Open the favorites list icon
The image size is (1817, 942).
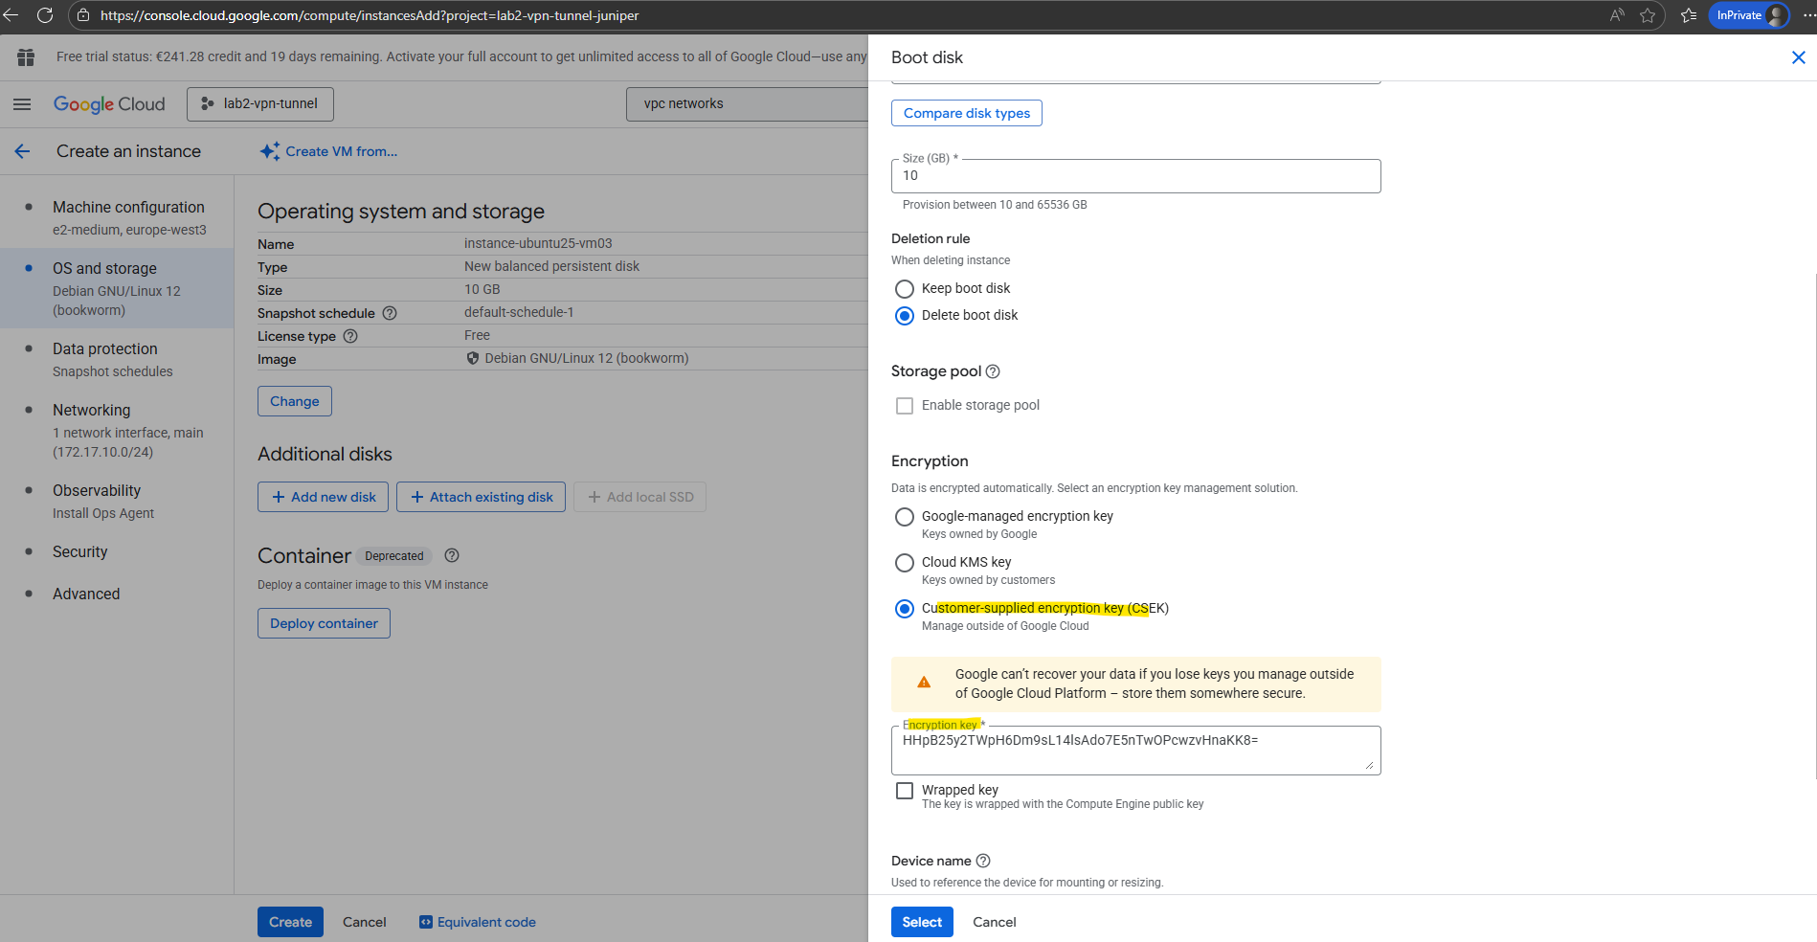(x=1689, y=15)
